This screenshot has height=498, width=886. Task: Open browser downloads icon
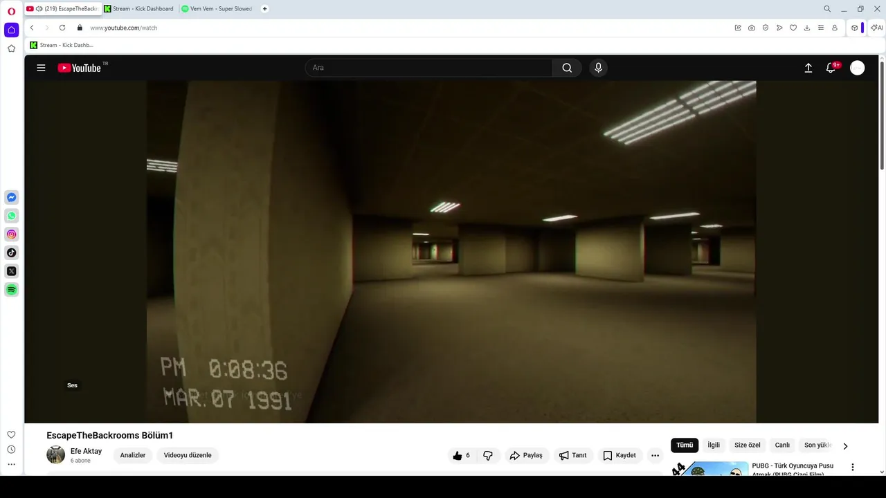(807, 28)
